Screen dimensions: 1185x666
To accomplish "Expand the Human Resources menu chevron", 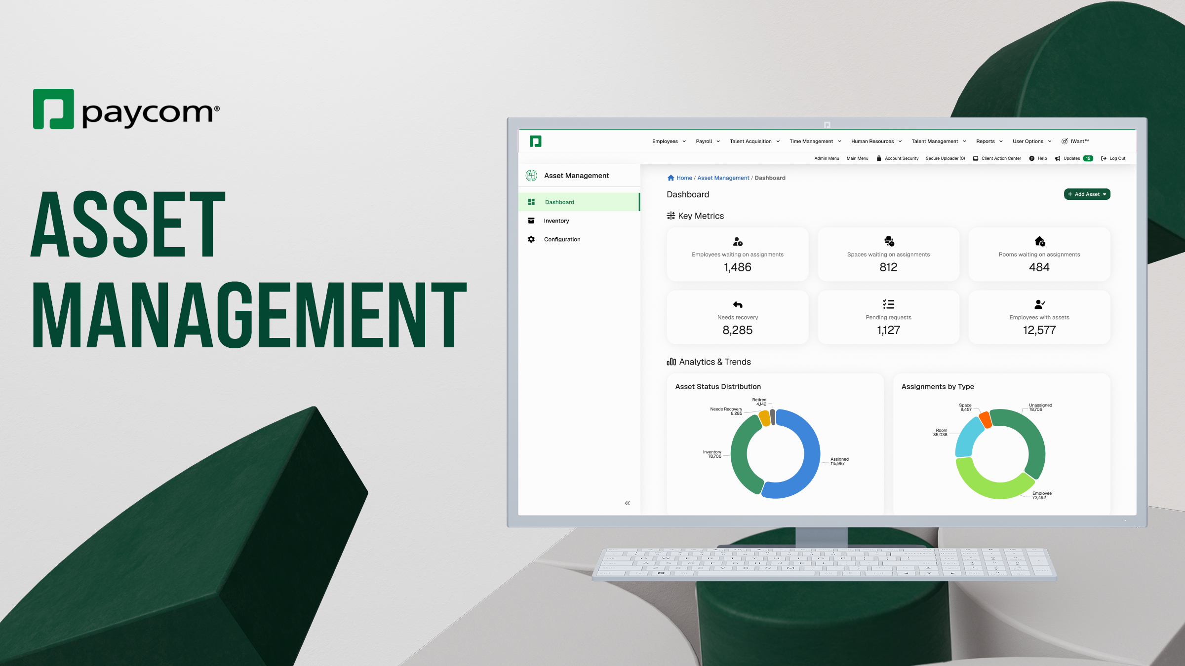I will coord(900,142).
